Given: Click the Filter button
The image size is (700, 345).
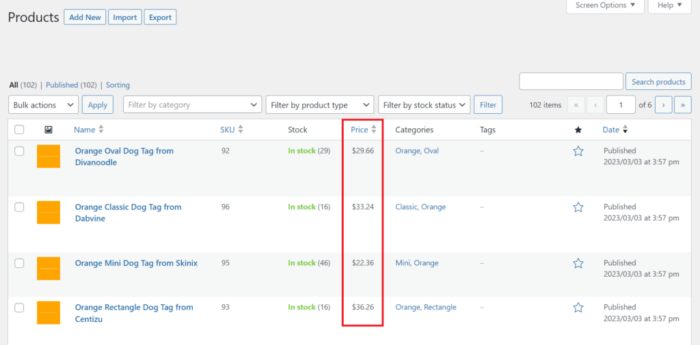Looking at the screenshot, I should 488,105.
